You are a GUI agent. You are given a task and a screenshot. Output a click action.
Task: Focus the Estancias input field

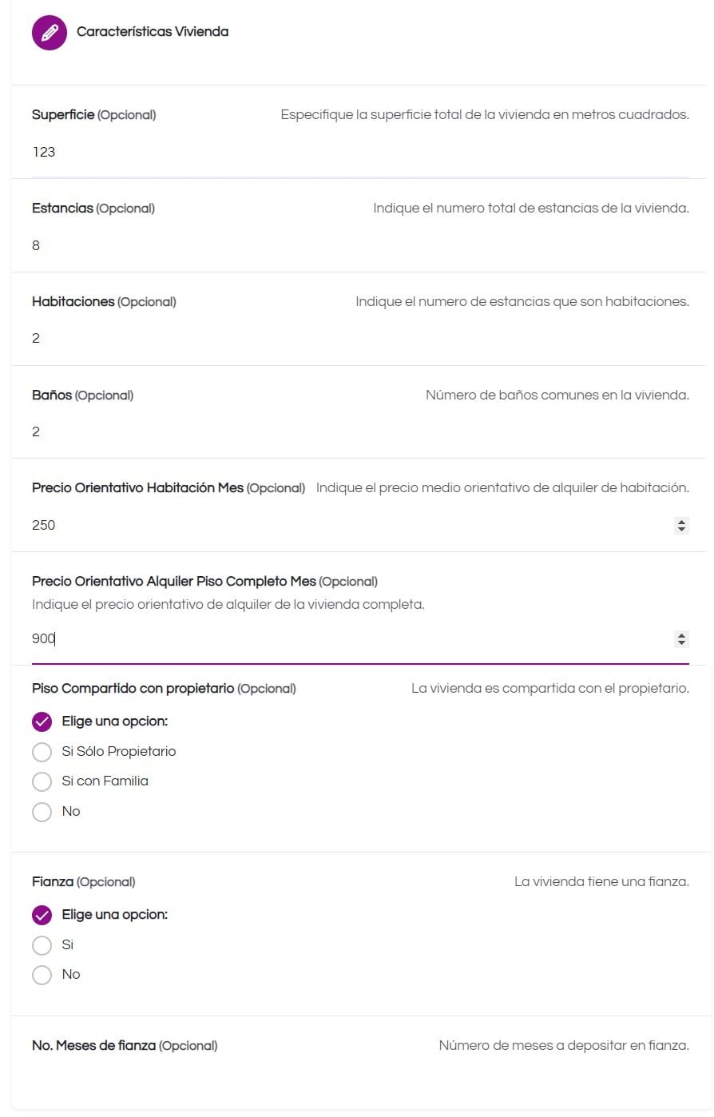[x=360, y=245]
